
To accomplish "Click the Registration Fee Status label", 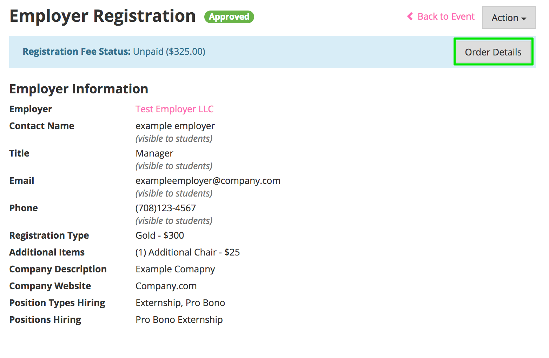I will pos(77,52).
